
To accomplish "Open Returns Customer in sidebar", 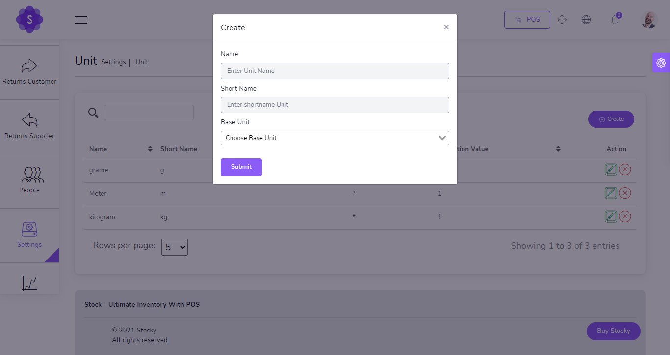I will point(29,72).
